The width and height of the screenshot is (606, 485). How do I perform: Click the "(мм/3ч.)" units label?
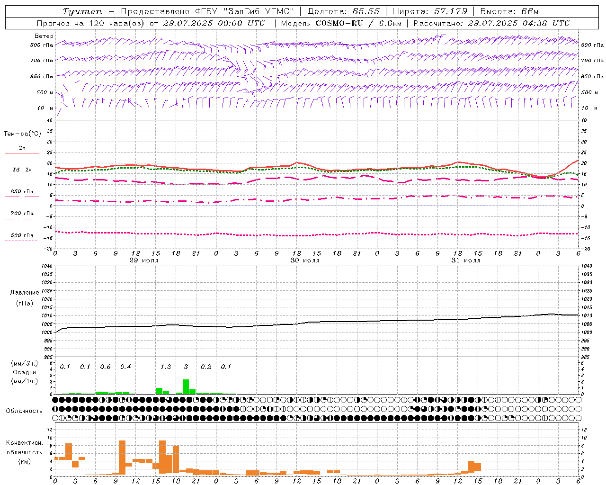(24, 363)
